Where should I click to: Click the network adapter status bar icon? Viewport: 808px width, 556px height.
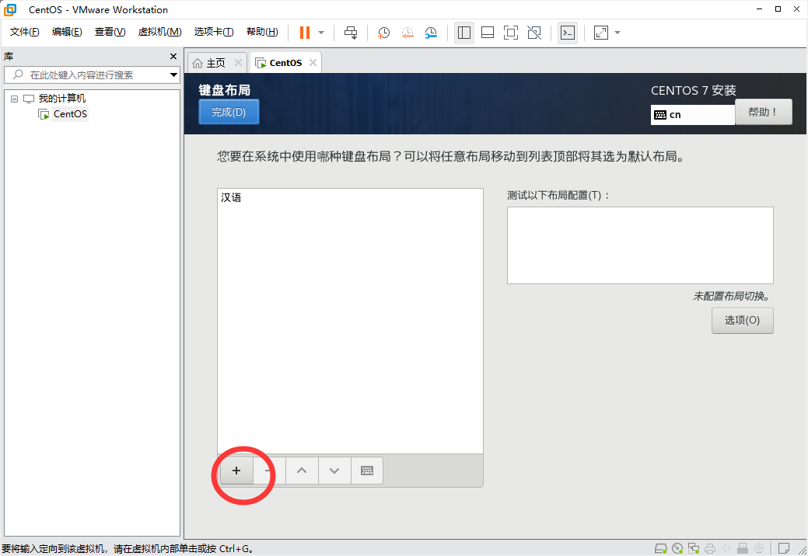pos(694,548)
